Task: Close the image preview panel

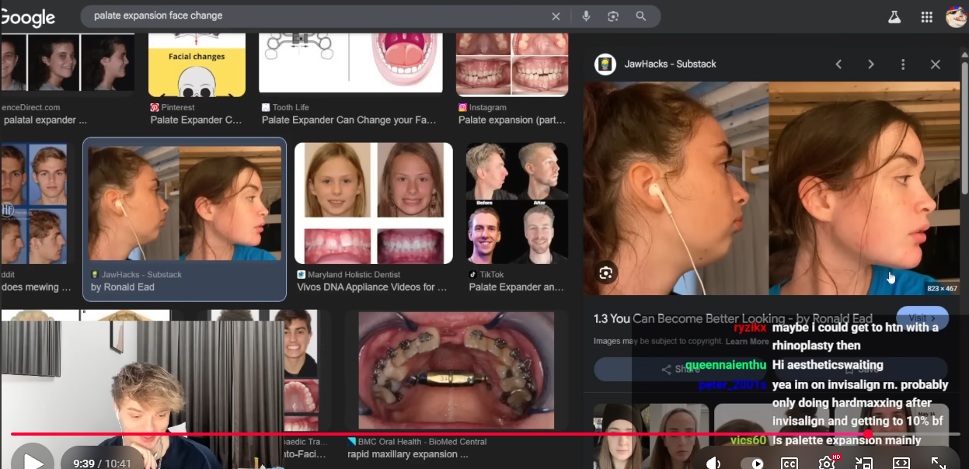Action: (936, 64)
